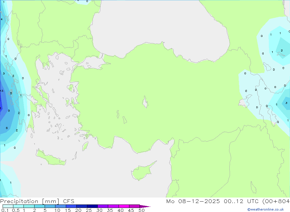Image resolution: width=290 pixels, height=212 pixels.
Task: Click the 15–20 mm legend color swatch
Action: click(x=71, y=206)
